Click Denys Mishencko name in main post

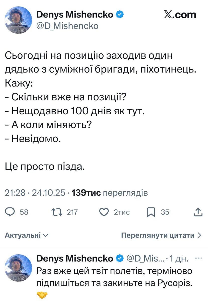coord(75,15)
